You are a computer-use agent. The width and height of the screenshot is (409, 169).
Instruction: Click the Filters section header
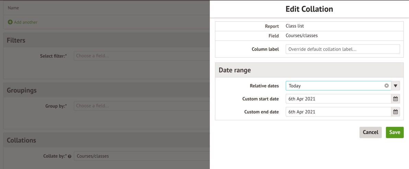point(16,40)
